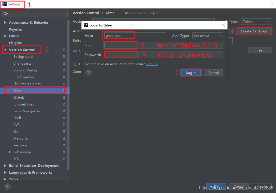The height and width of the screenshot is (193, 276).
Task: Click project-level icon beside Git
Action: (x=64, y=132)
